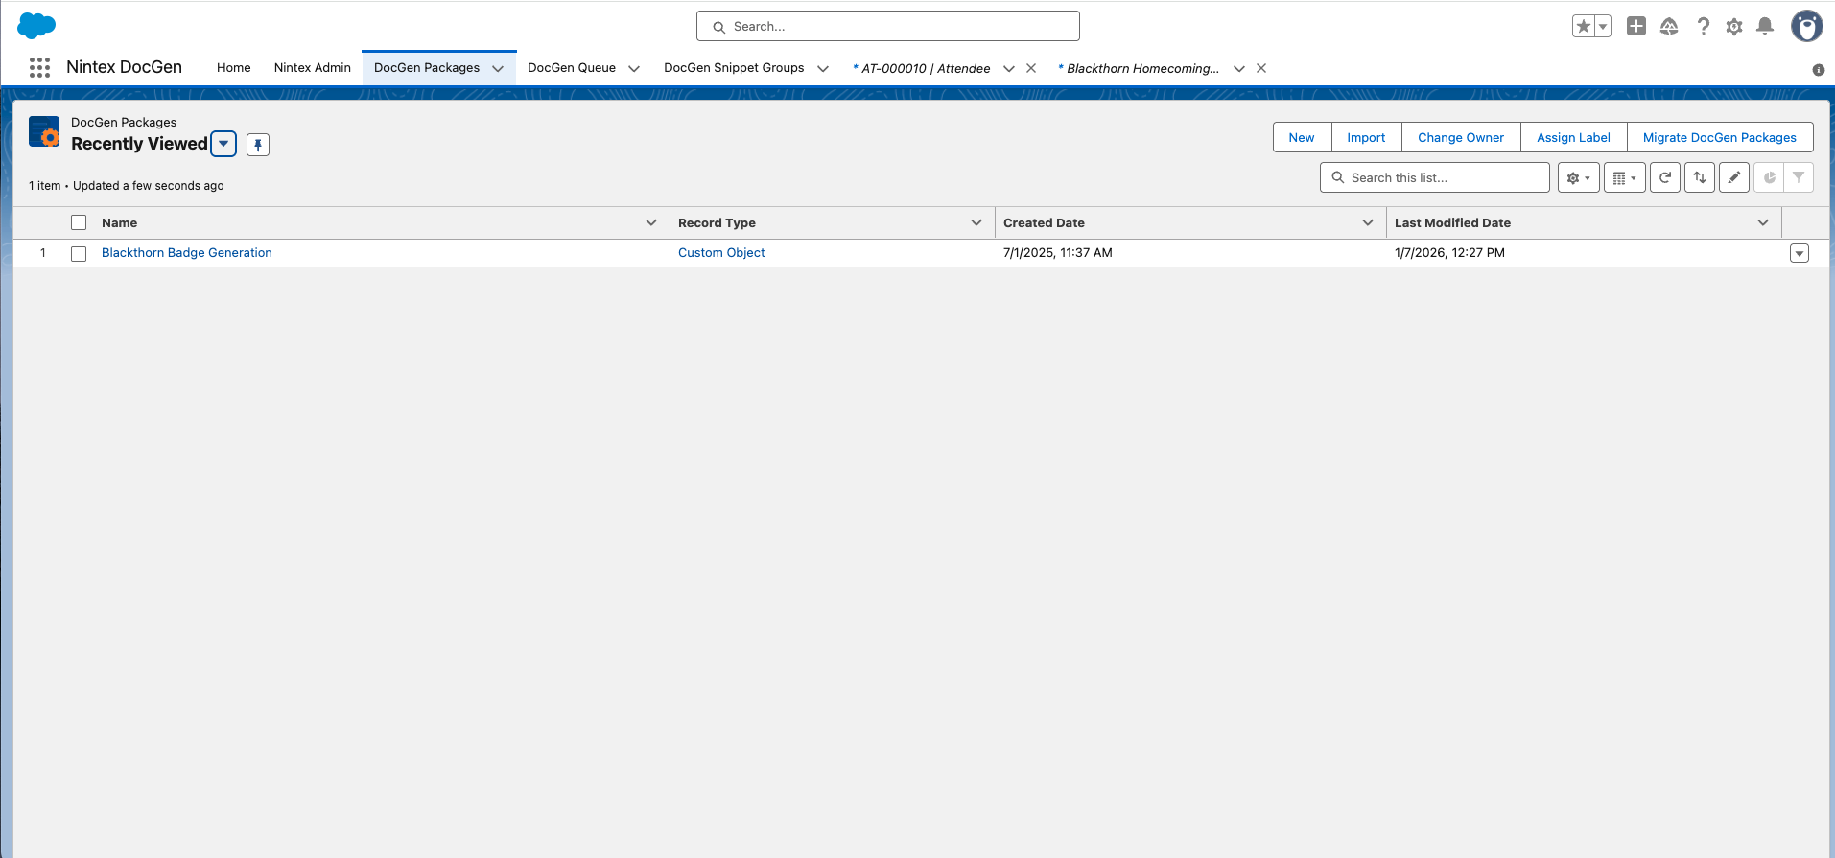Check the select all rows checkbox
The width and height of the screenshot is (1835, 858).
[79, 223]
